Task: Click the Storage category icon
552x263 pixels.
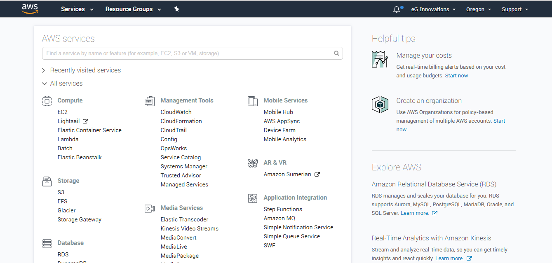Action: [47, 181]
